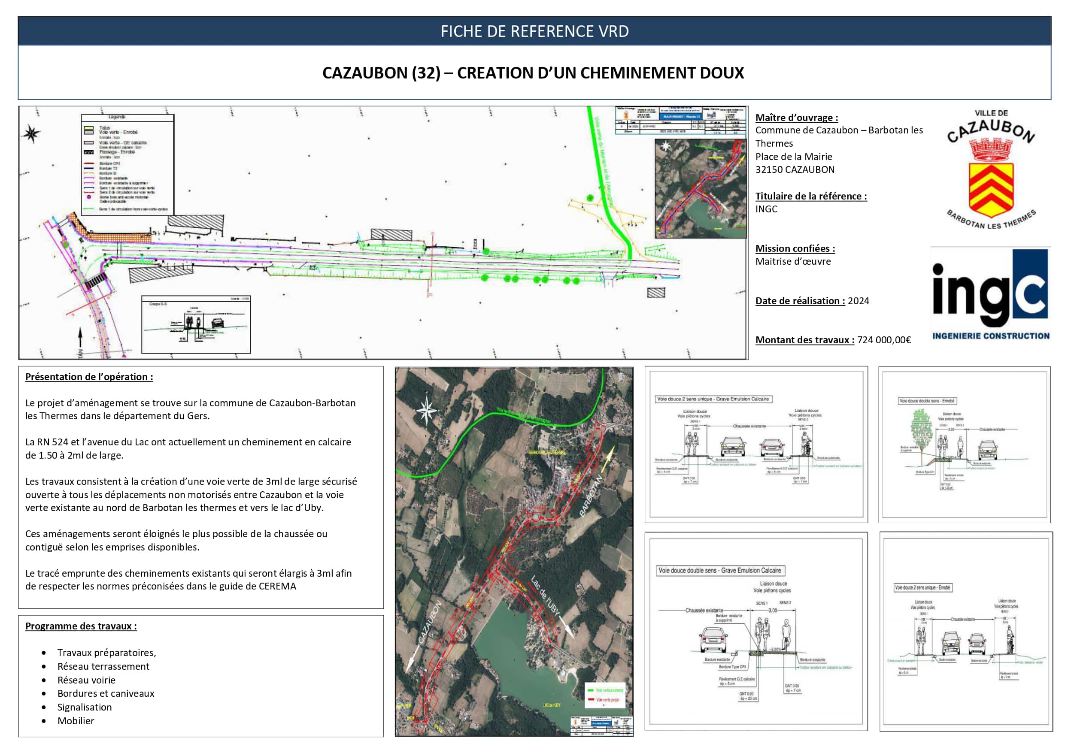
Task: Click the 'Bordures et caniveaux' bullet
Action: [106, 694]
